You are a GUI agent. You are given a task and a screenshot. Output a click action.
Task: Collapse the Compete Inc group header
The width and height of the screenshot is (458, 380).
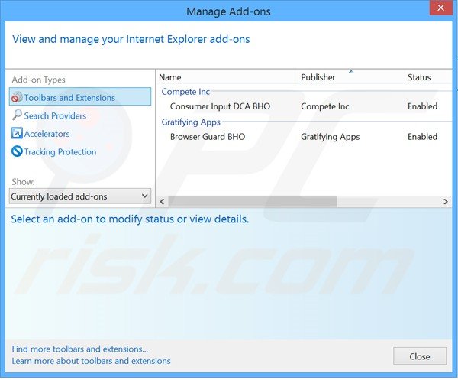click(185, 92)
